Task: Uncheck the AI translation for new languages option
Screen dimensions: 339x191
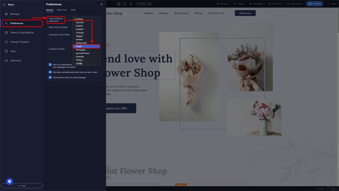Action: [x=50, y=65]
